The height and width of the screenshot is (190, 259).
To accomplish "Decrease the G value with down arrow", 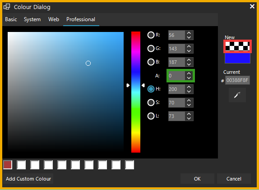I will tap(189, 51).
